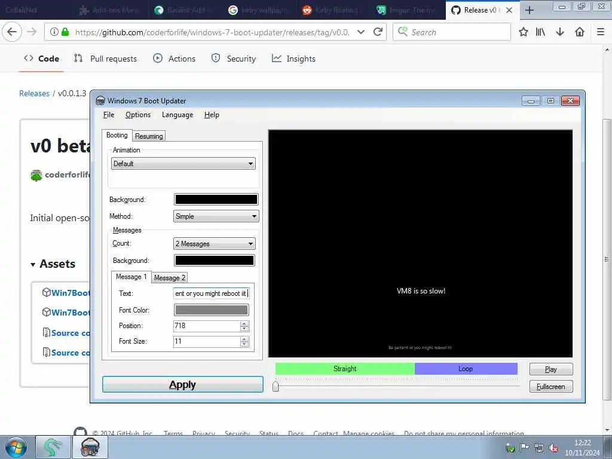Viewport: 612px width, 459px height.
Task: Reload the page with the refresh icon
Action: click(378, 32)
